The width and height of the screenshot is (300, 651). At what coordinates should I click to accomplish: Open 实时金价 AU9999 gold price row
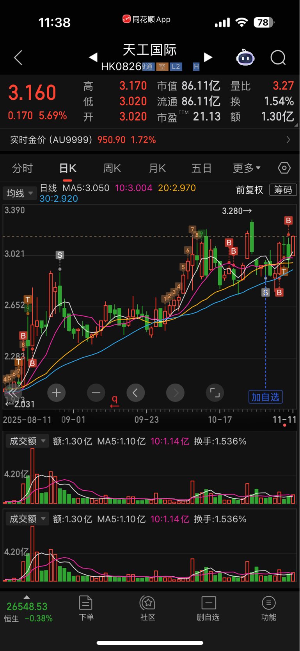pos(150,140)
